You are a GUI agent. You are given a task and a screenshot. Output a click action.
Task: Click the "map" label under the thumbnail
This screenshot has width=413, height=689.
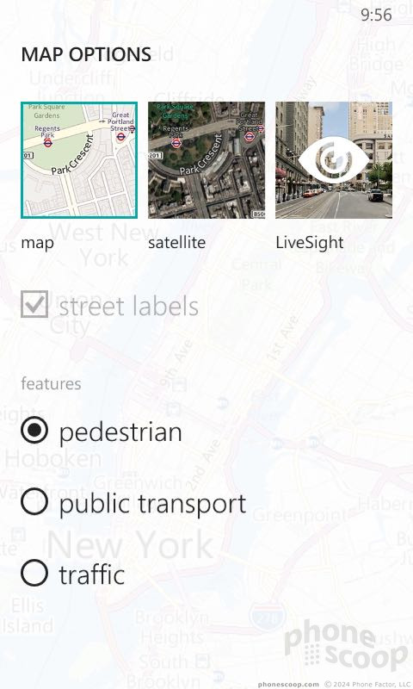37,243
